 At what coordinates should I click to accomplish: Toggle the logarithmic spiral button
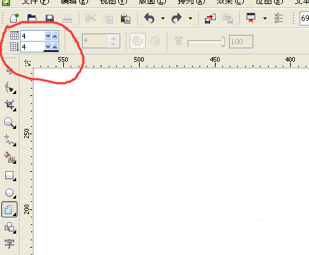point(155,41)
